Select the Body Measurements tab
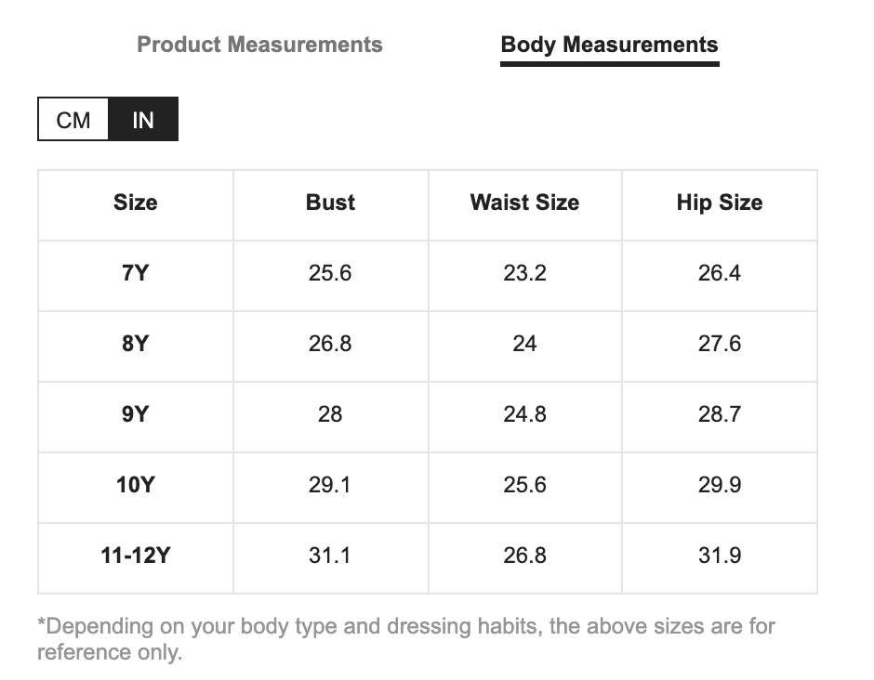874x680 pixels. point(609,45)
